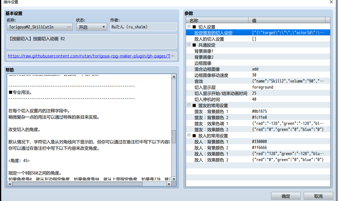Select the 背景画像2 parameter
This screenshot has width=338, height=201.
tap(258, 57)
